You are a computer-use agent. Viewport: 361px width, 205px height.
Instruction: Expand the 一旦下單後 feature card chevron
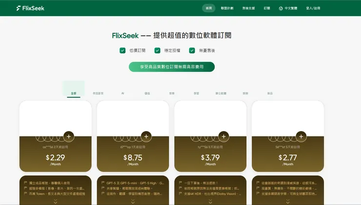[210, 202]
